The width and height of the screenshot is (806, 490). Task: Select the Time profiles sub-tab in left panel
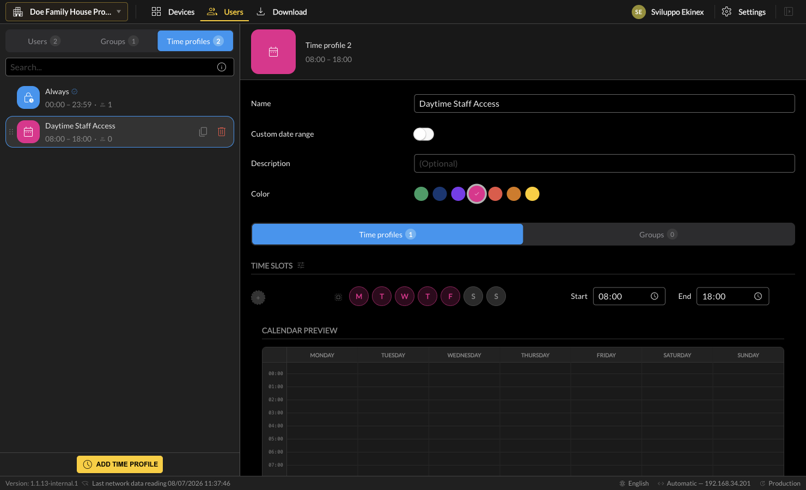pyautogui.click(x=195, y=41)
